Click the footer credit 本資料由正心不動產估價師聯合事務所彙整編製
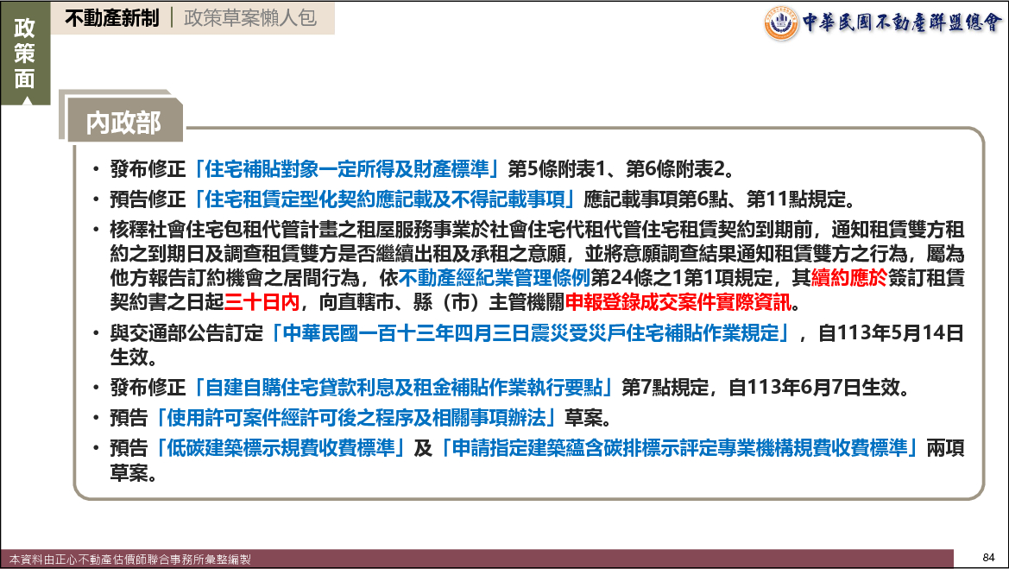 tap(130, 560)
